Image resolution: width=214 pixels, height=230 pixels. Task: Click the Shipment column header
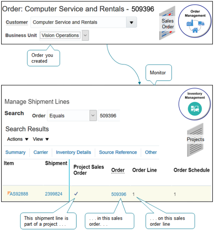56,163
